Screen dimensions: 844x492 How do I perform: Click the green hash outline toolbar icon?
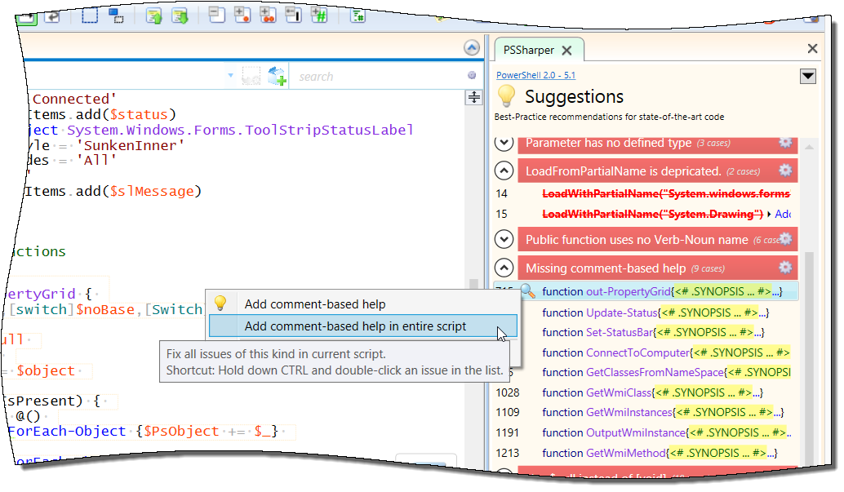(x=321, y=15)
